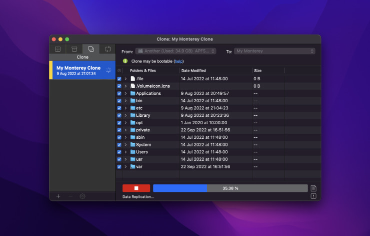Screen dimensions: 370x236
Task: Remove task with the minus button
Action: pyautogui.click(x=70, y=196)
